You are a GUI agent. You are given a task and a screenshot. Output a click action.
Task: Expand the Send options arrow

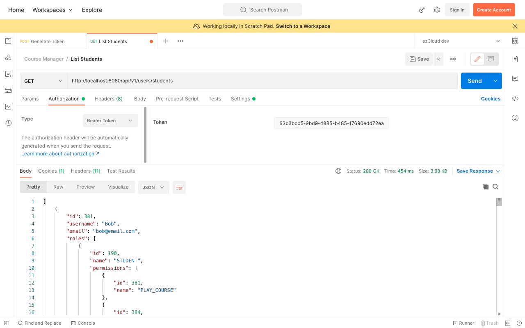pyautogui.click(x=495, y=81)
